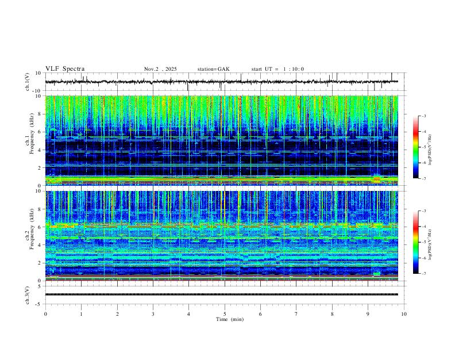Click the '-3' label on upper colorbar
Viewport: 455px width, 352px height.
coord(423,116)
